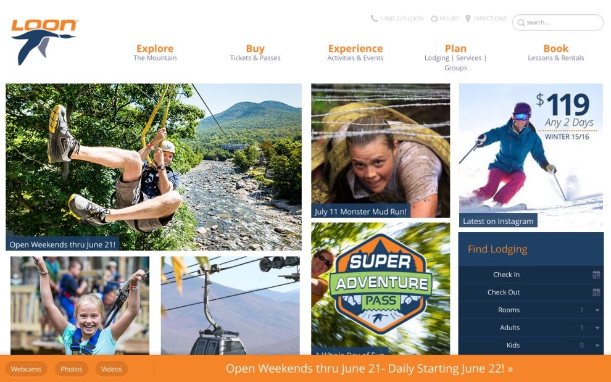Click the map pin Directions icon
The width and height of the screenshot is (611, 382).
[468, 19]
